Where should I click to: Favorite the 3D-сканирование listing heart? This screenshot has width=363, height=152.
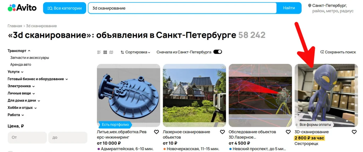tap(354, 132)
